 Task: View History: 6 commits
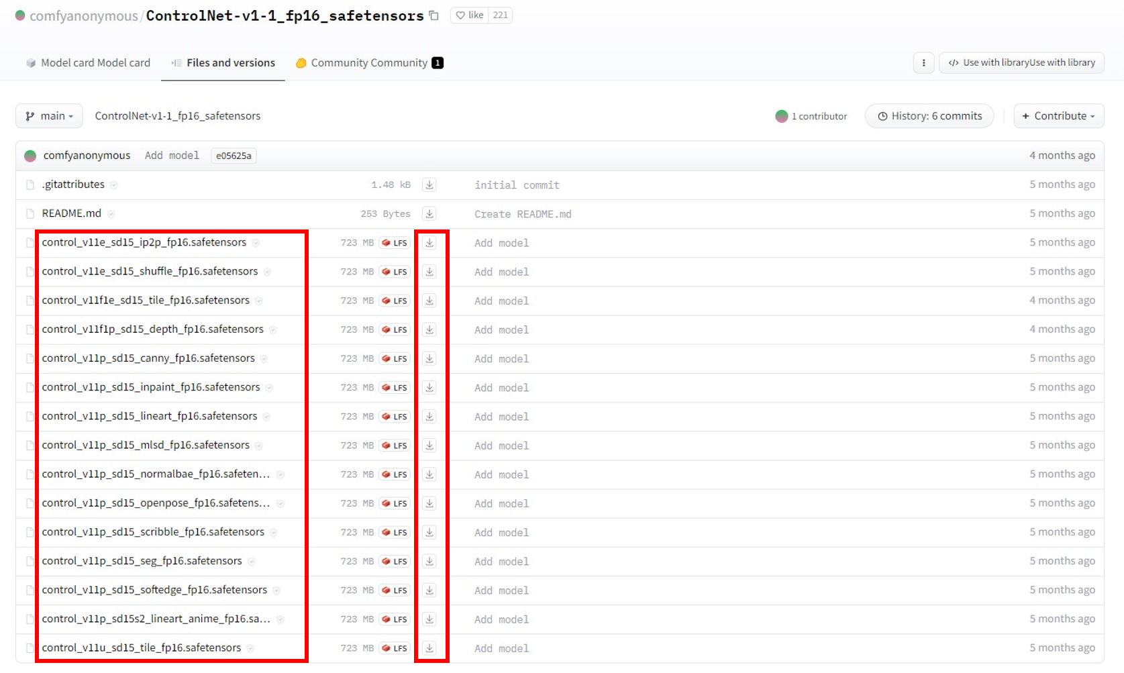929,116
